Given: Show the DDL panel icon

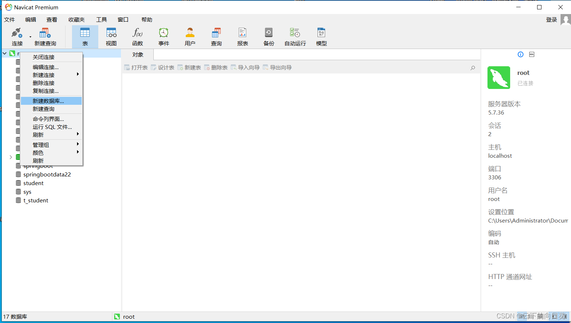Looking at the screenshot, I should [532, 54].
